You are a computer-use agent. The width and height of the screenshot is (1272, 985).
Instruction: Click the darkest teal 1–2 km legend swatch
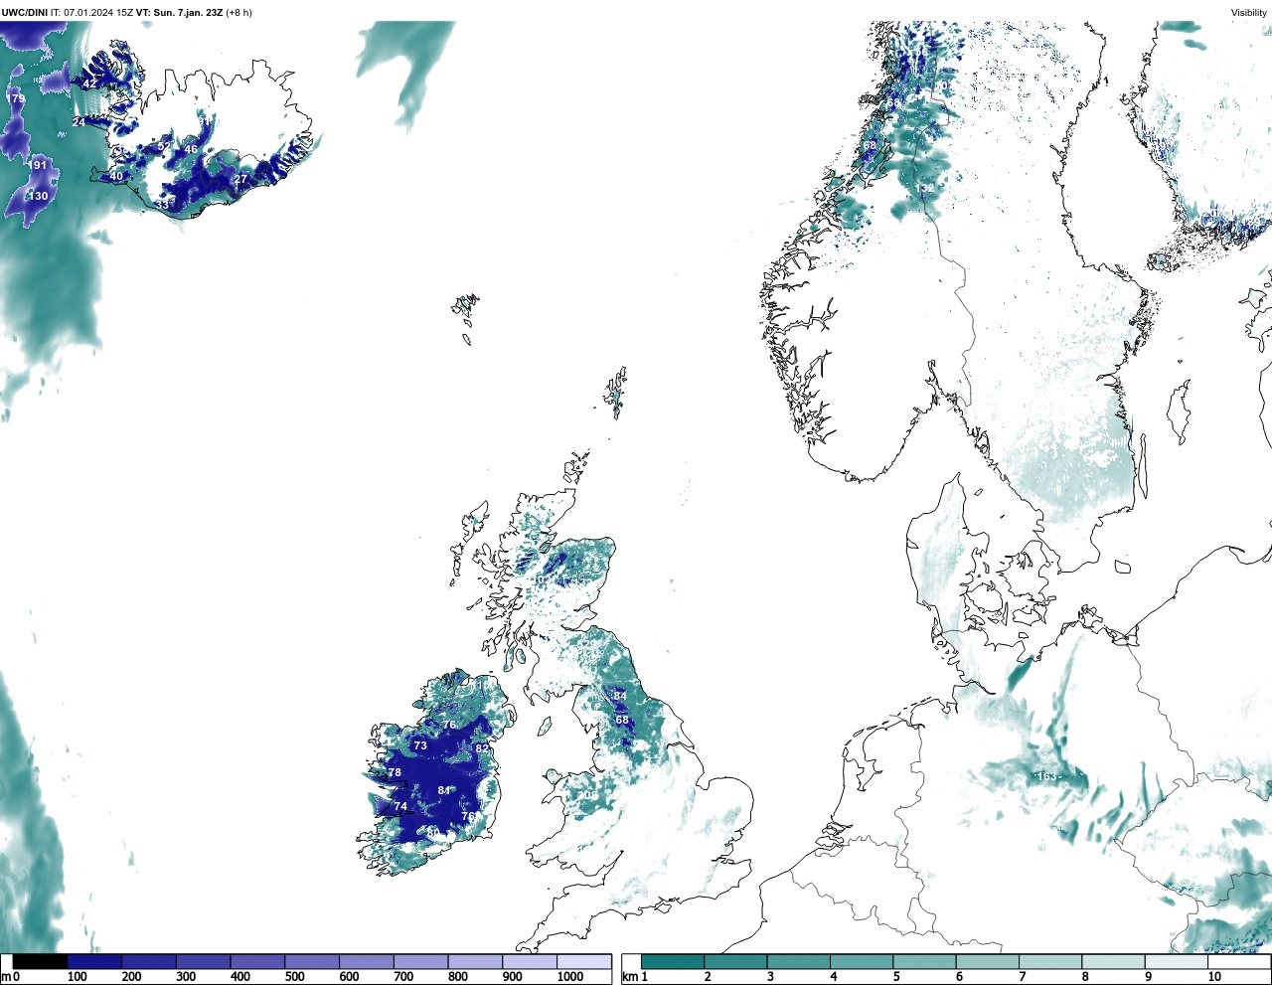[x=673, y=961]
